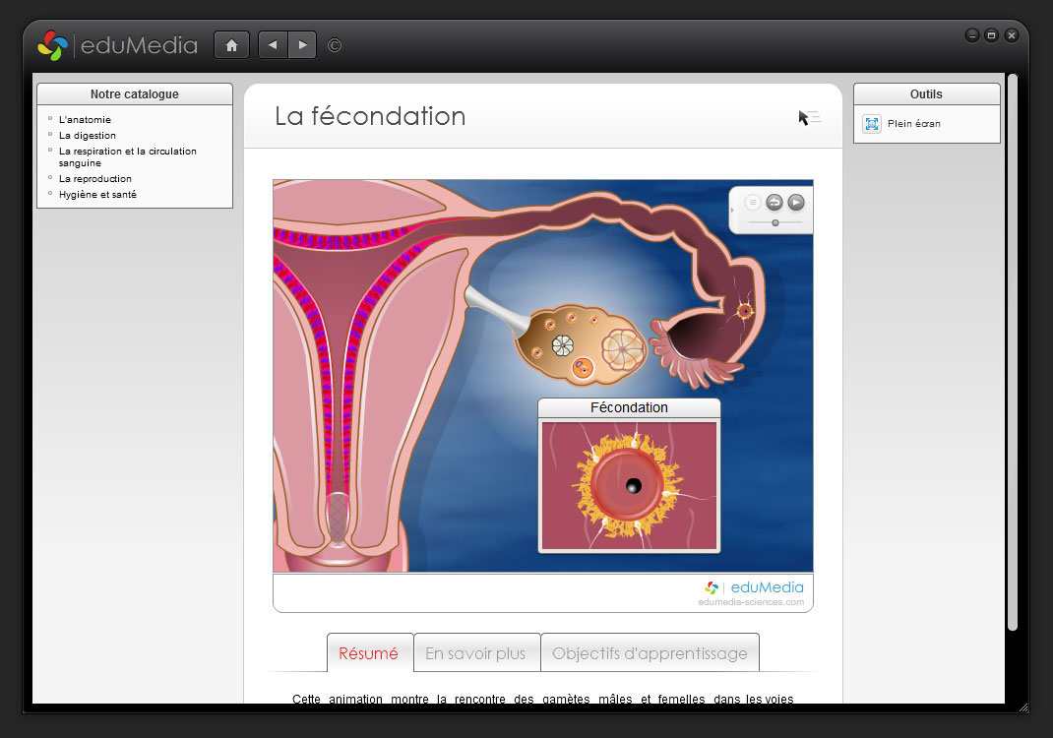Image resolution: width=1053 pixels, height=738 pixels.
Task: Click the Fécondation zoom inset image
Action: [x=629, y=485]
